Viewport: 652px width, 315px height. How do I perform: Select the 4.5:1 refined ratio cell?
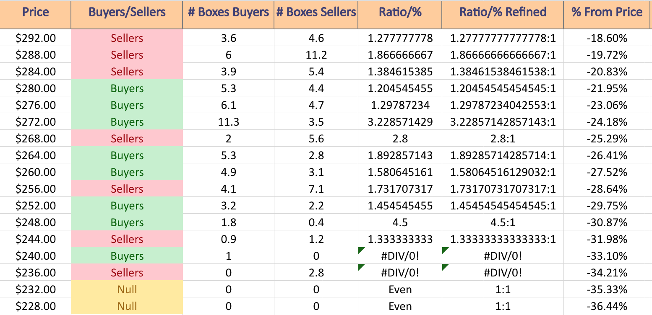503,222
